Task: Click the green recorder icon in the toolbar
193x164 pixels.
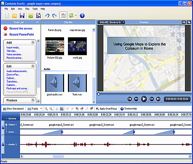Action: click(71, 15)
